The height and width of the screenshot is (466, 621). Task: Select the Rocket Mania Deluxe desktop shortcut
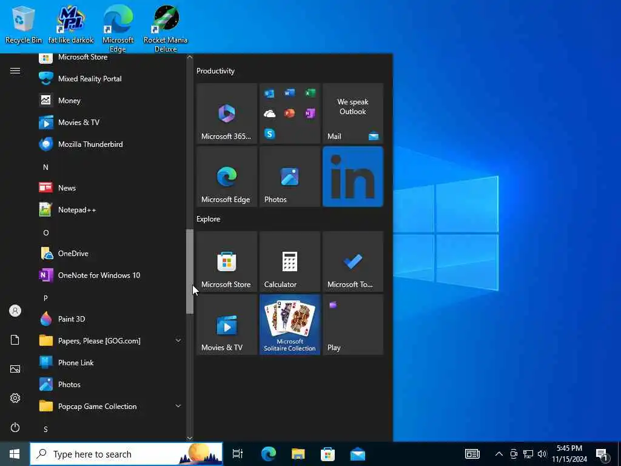[166, 29]
